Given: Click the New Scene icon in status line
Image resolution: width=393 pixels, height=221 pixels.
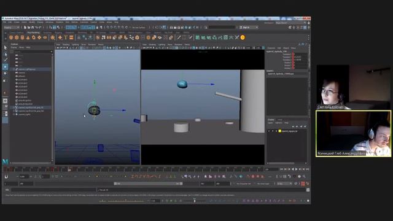Looking at the screenshot, I should (x=25, y=27).
